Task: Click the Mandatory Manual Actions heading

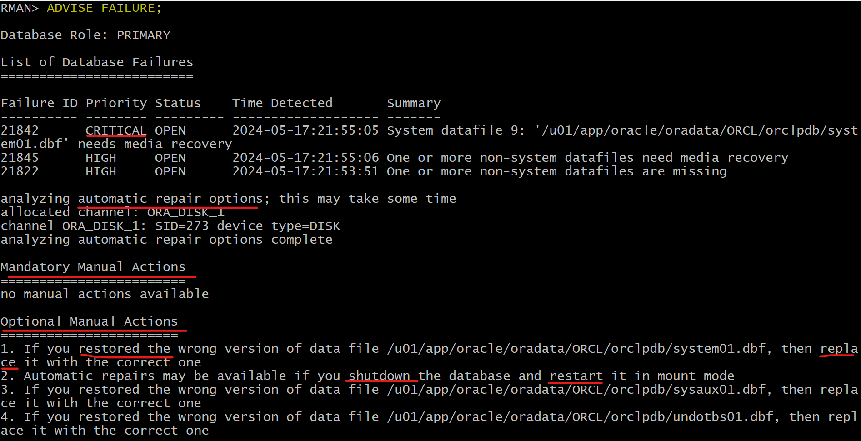Action: [x=93, y=267]
